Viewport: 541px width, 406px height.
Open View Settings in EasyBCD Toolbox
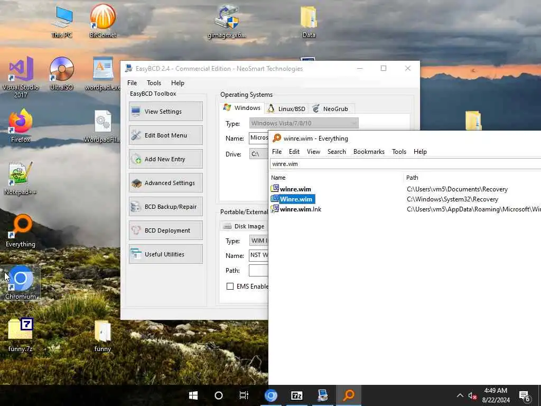165,111
